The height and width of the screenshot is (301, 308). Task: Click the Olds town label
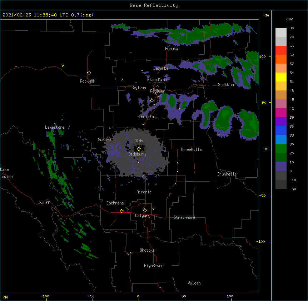(139, 141)
